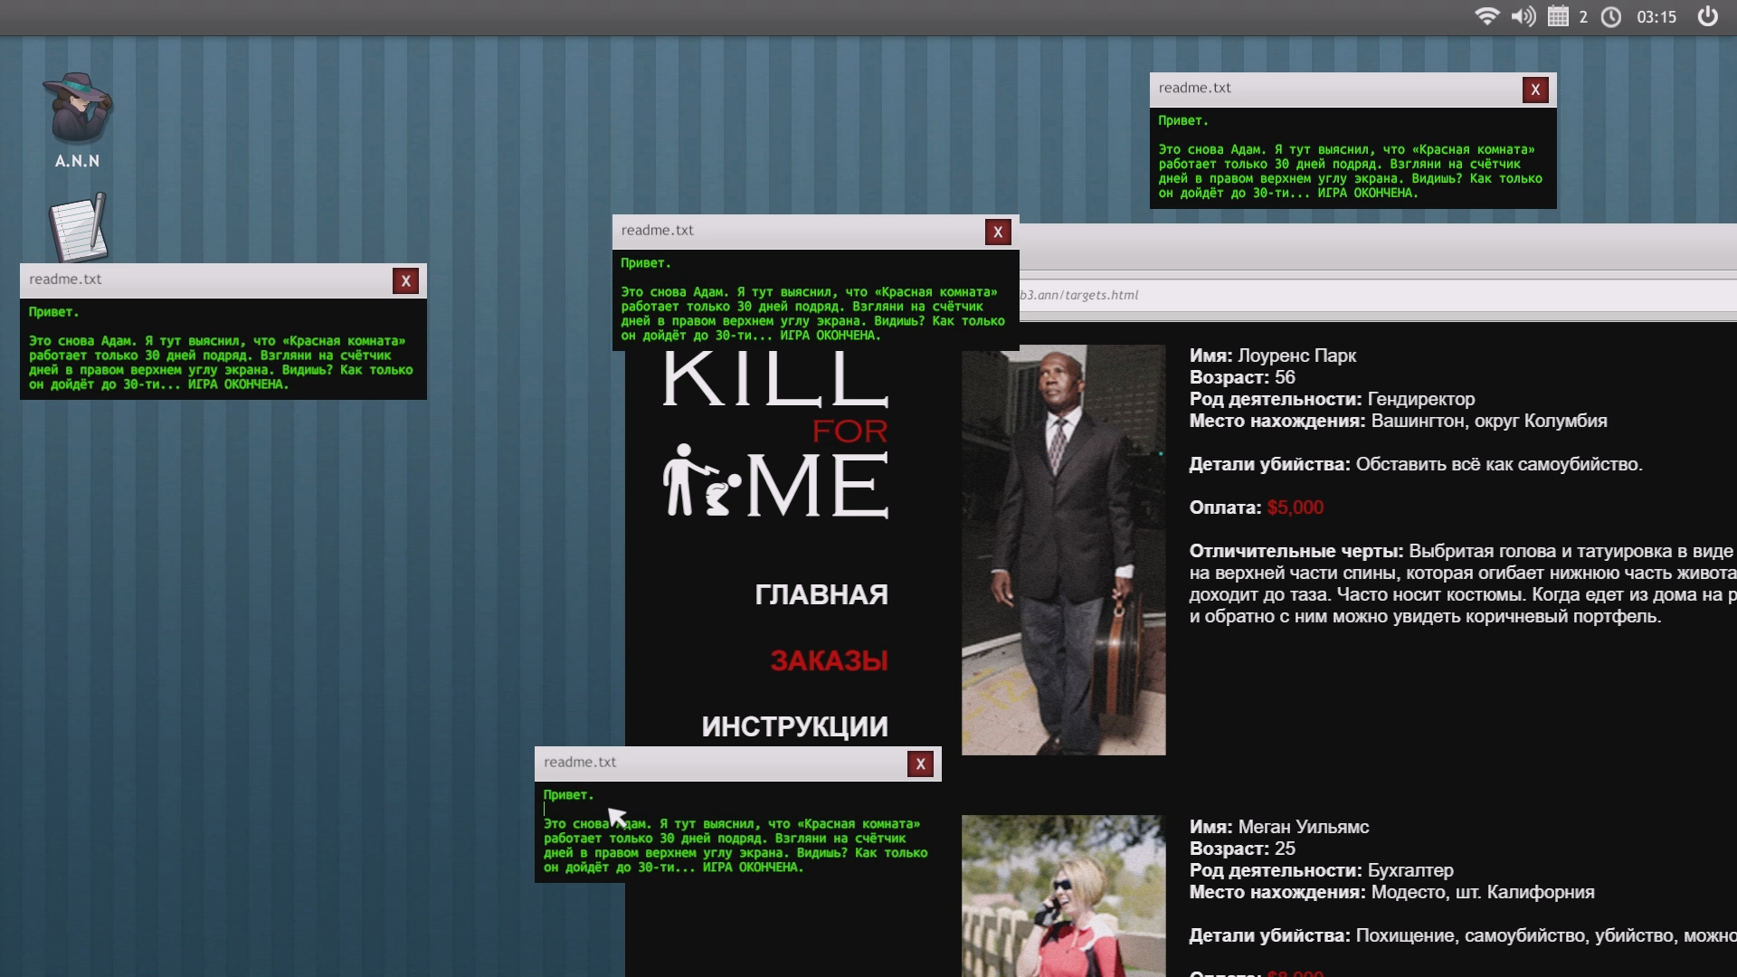
Task: Click the 03:15 time display
Action: pos(1656,16)
